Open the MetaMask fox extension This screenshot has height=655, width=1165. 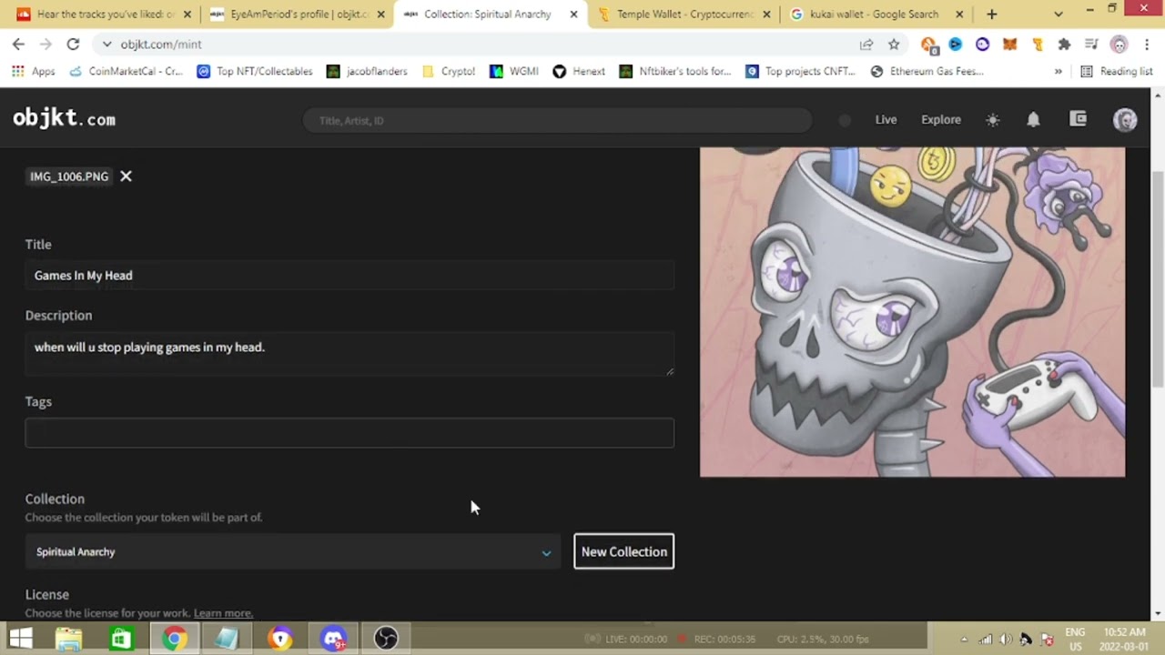[x=1009, y=44]
